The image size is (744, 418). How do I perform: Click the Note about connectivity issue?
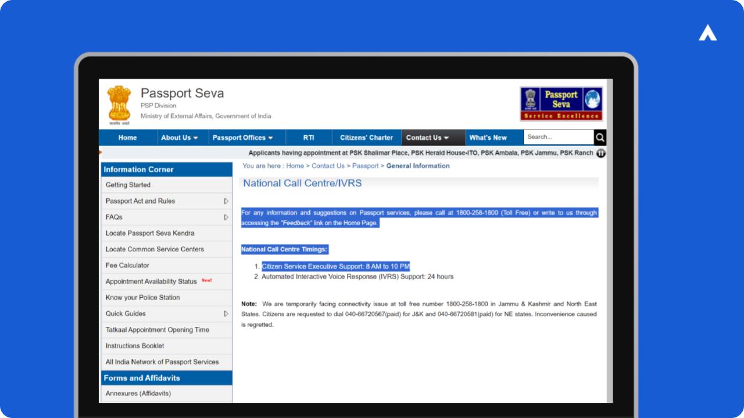pyautogui.click(x=419, y=314)
